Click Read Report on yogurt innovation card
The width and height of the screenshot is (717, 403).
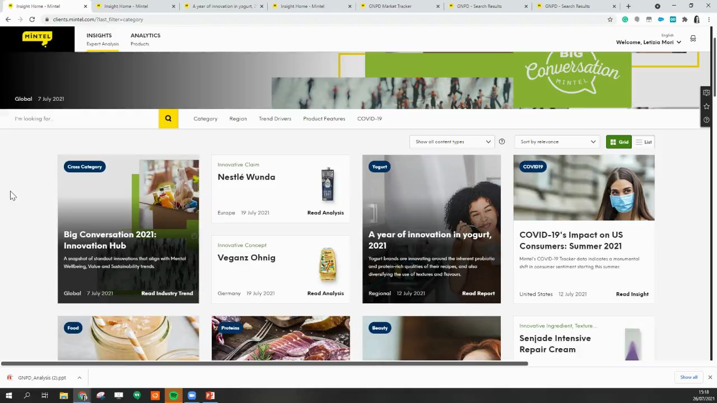(x=478, y=293)
